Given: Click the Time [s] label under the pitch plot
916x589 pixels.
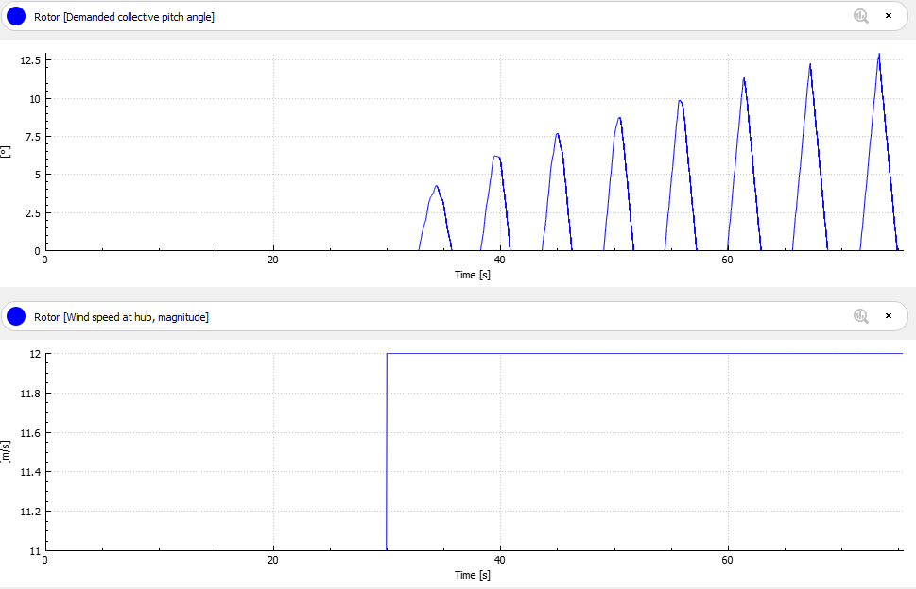Looking at the screenshot, I should point(472,275).
